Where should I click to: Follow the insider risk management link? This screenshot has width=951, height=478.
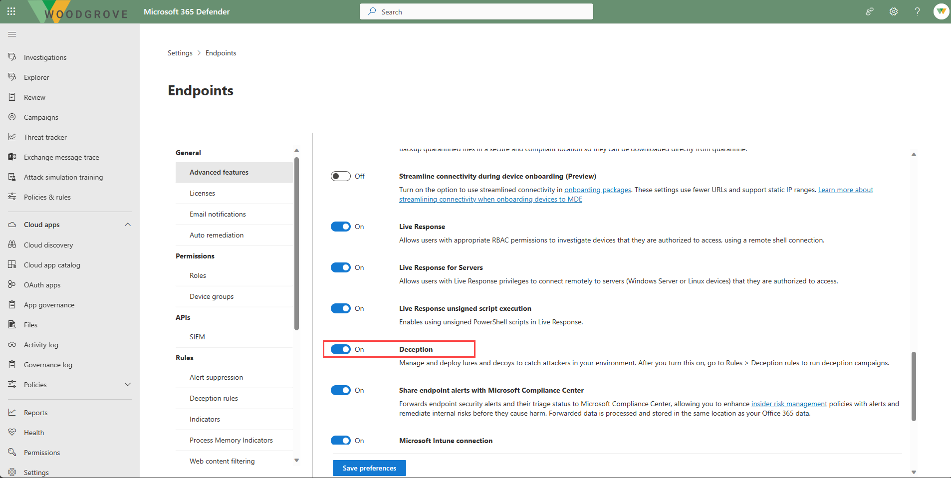pos(789,404)
